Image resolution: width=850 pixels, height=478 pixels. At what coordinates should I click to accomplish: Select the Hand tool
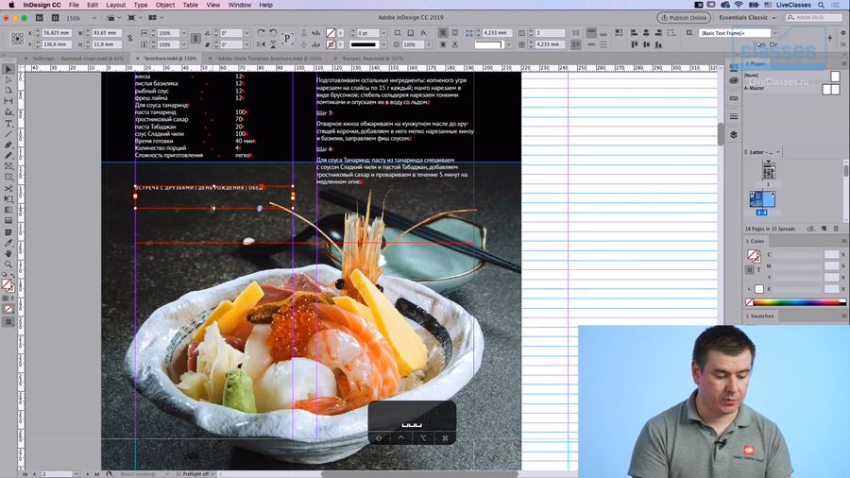pos(8,253)
